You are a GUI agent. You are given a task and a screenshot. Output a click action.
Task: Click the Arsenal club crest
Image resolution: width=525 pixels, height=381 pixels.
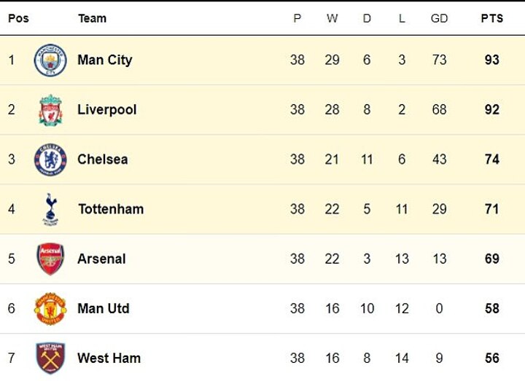(x=50, y=259)
